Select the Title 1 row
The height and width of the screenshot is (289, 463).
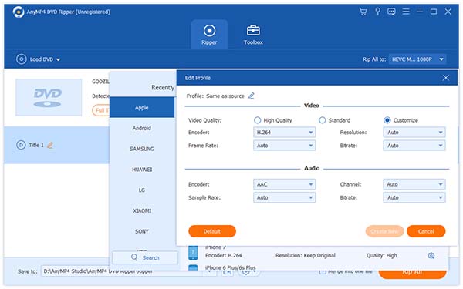point(56,145)
